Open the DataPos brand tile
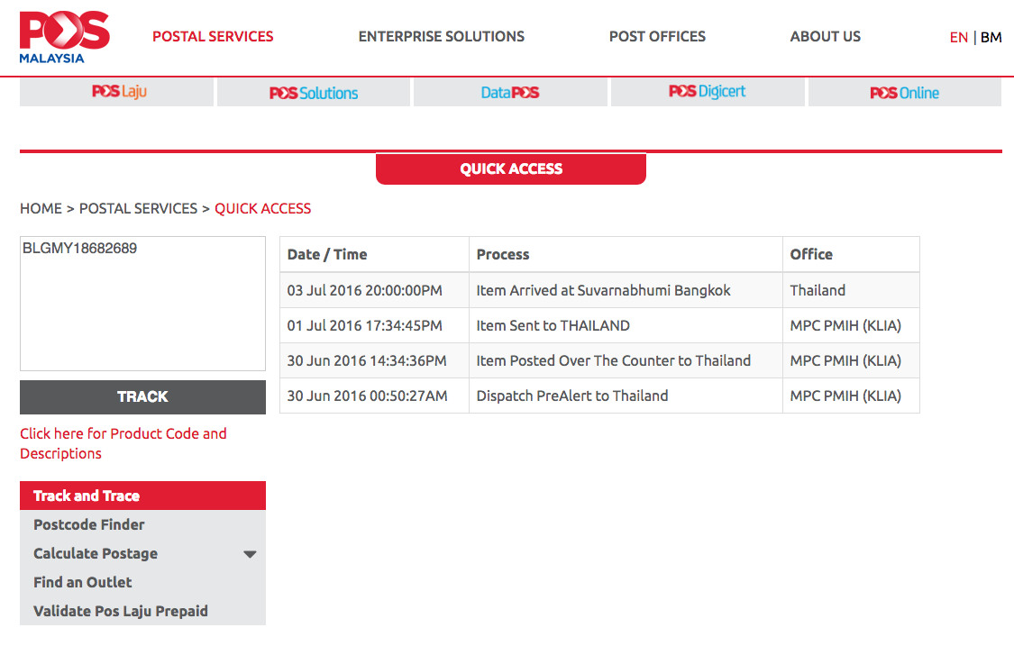 [510, 92]
